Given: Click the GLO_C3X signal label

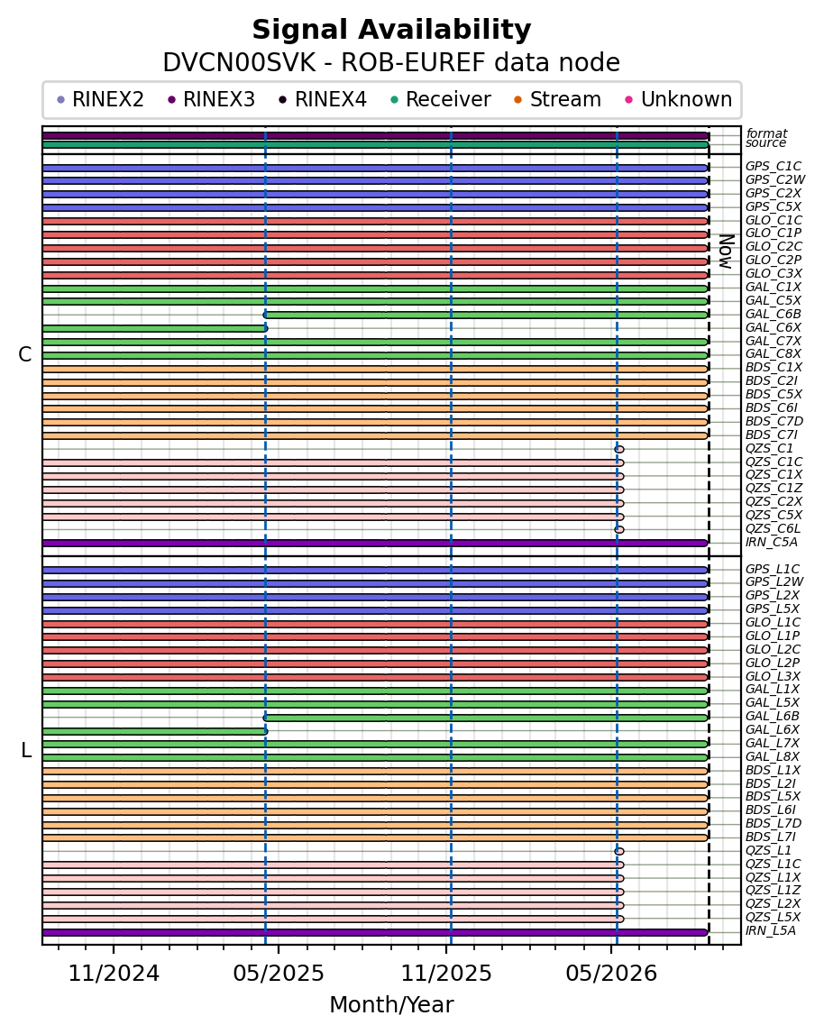Looking at the screenshot, I should tap(774, 273).
